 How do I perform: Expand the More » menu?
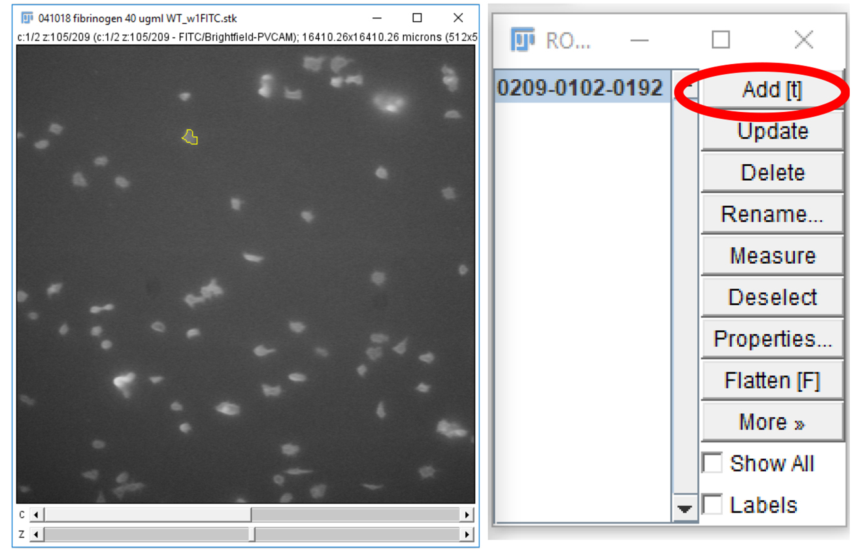pyautogui.click(x=772, y=422)
